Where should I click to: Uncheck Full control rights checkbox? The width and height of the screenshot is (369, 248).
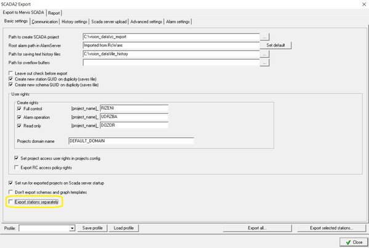[20, 108]
